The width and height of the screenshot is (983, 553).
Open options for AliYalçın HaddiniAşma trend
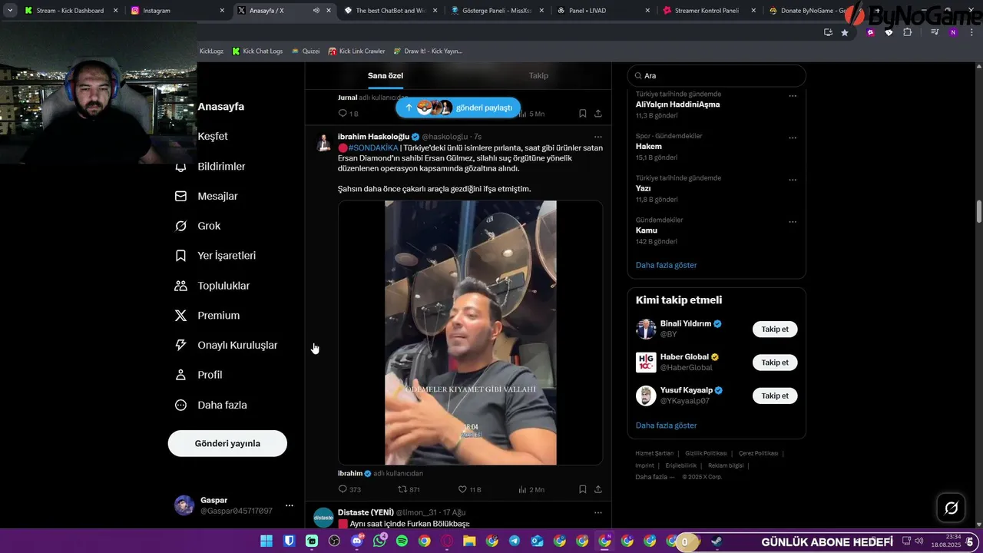(793, 96)
